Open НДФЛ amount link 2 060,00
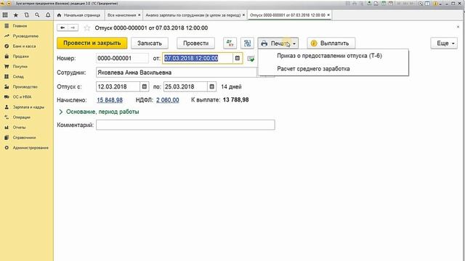The width and height of the screenshot is (465, 261). click(168, 100)
